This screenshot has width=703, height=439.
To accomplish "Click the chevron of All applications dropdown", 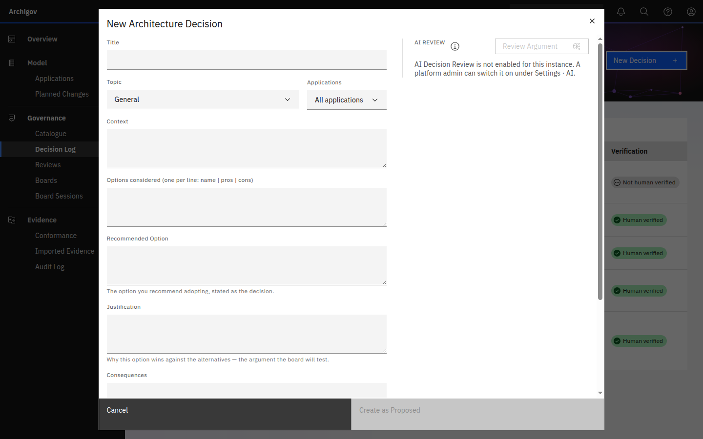I will click(375, 100).
